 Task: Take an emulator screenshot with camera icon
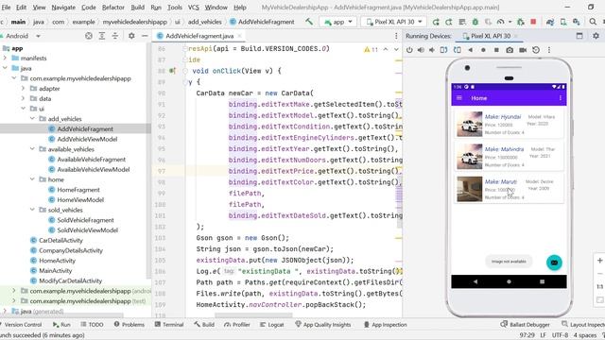pyautogui.click(x=510, y=50)
